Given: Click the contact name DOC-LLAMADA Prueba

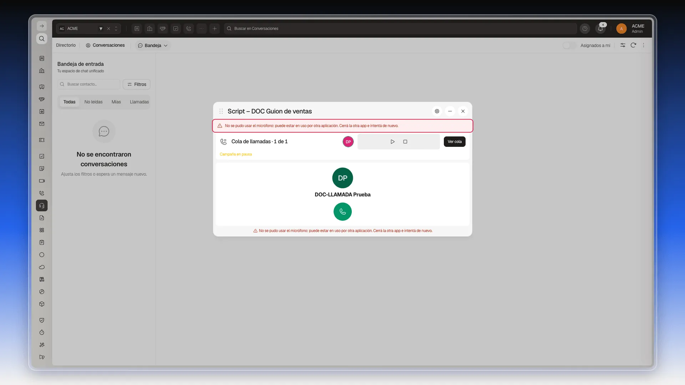Looking at the screenshot, I should (x=342, y=195).
